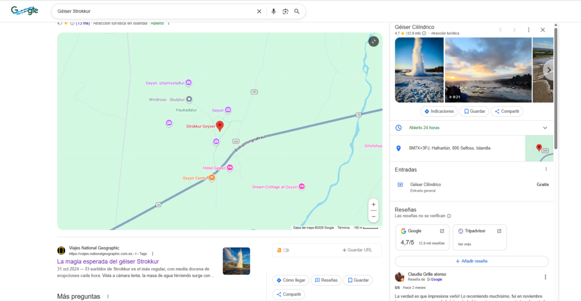Show next photos in the carousel
This screenshot has width=581, height=301.
click(548, 70)
